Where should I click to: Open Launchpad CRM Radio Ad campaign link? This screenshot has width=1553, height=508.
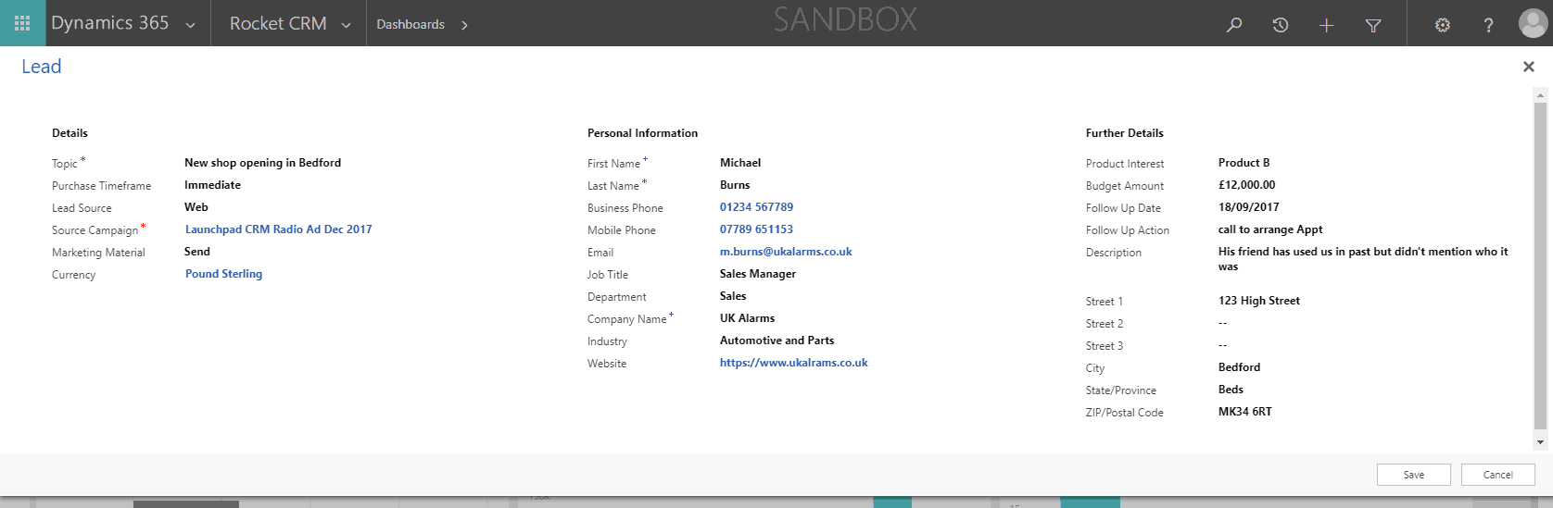(x=278, y=229)
